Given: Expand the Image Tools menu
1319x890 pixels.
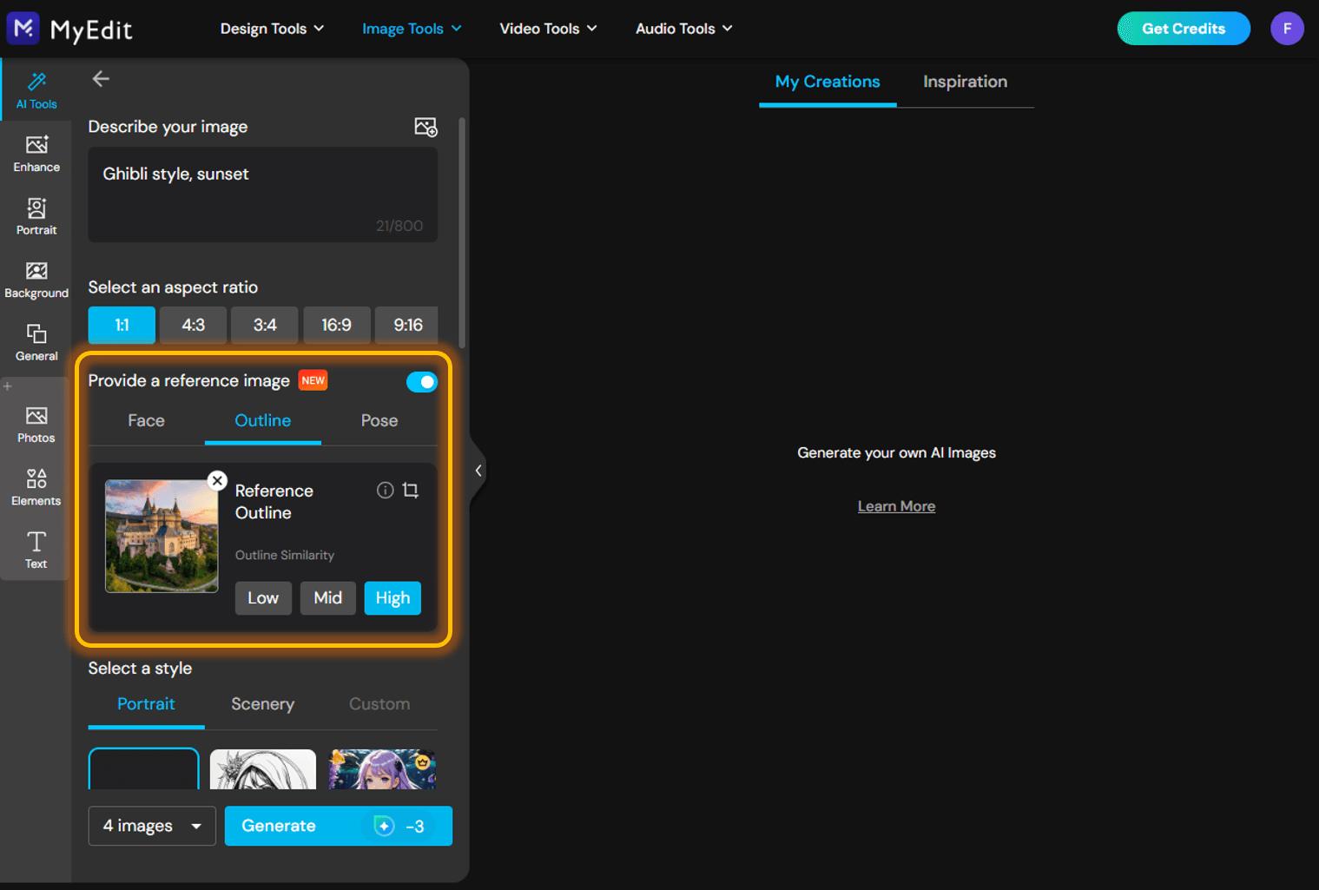Looking at the screenshot, I should [x=412, y=29].
